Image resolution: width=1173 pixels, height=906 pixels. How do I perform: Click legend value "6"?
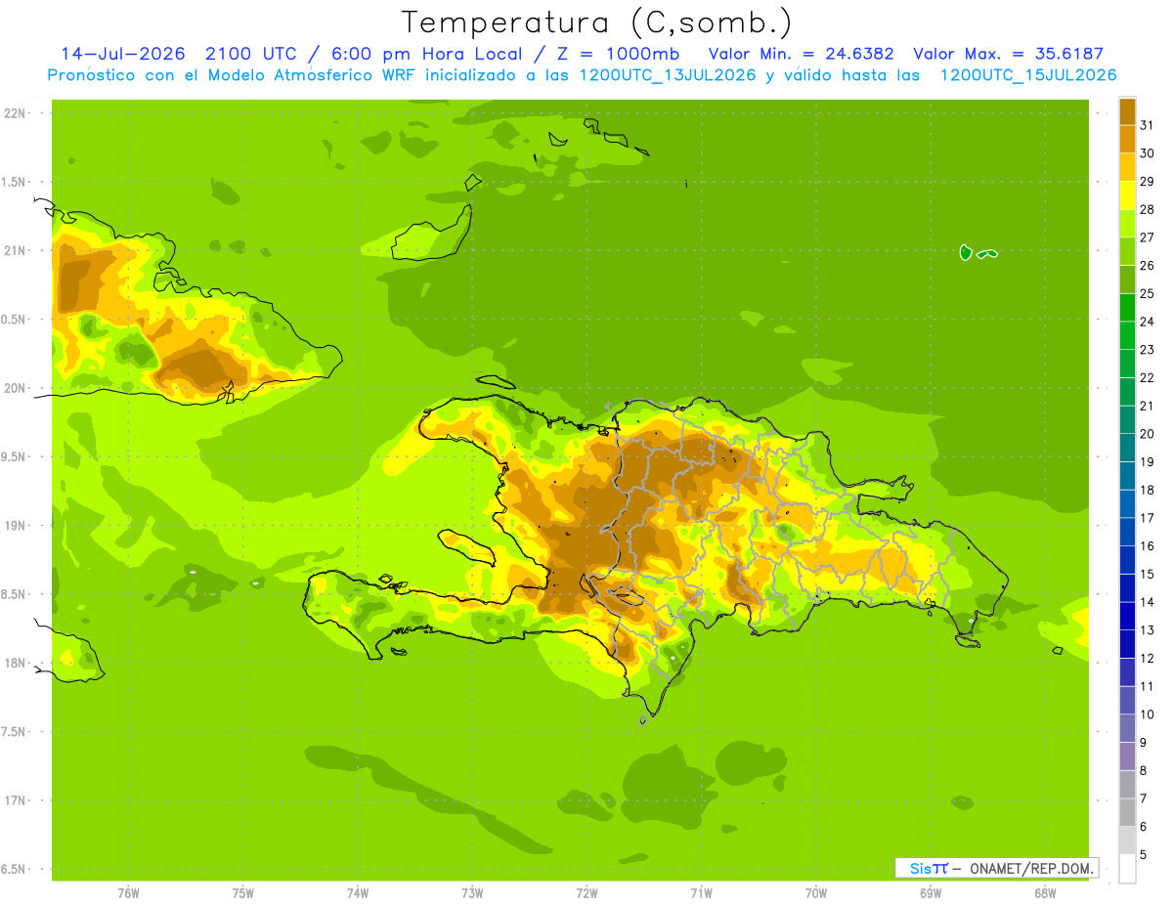click(x=1145, y=827)
